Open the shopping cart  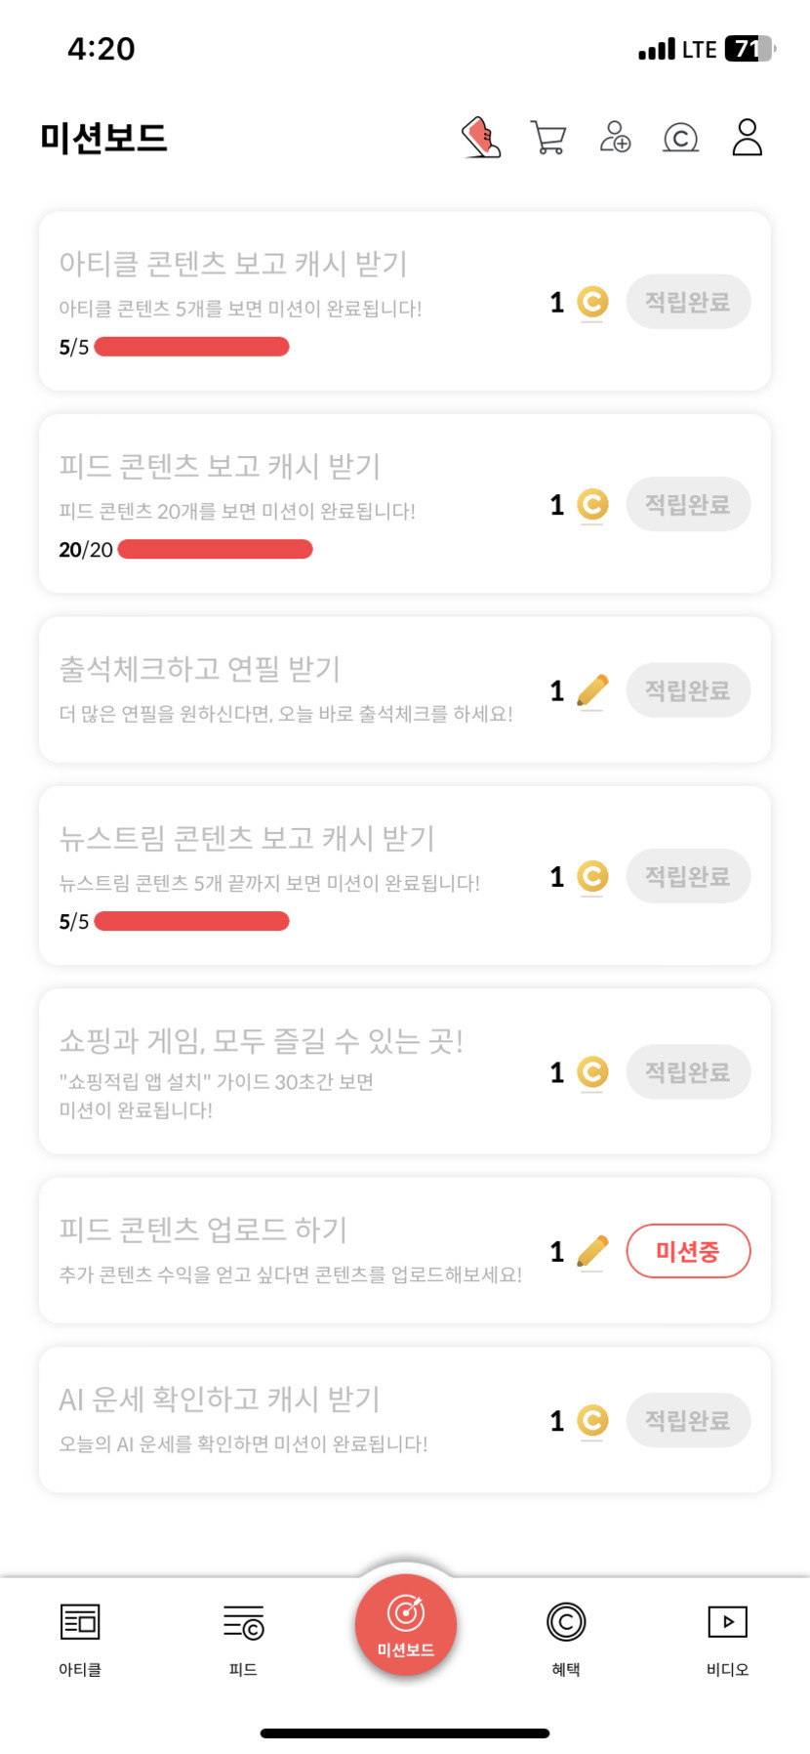pos(547,138)
